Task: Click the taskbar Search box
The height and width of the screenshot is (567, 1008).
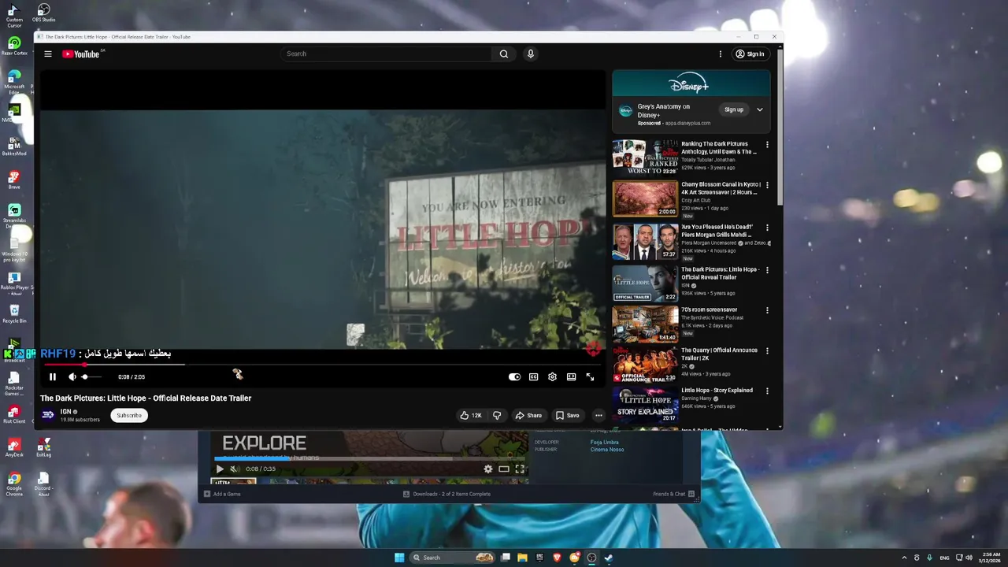Action: click(x=453, y=558)
